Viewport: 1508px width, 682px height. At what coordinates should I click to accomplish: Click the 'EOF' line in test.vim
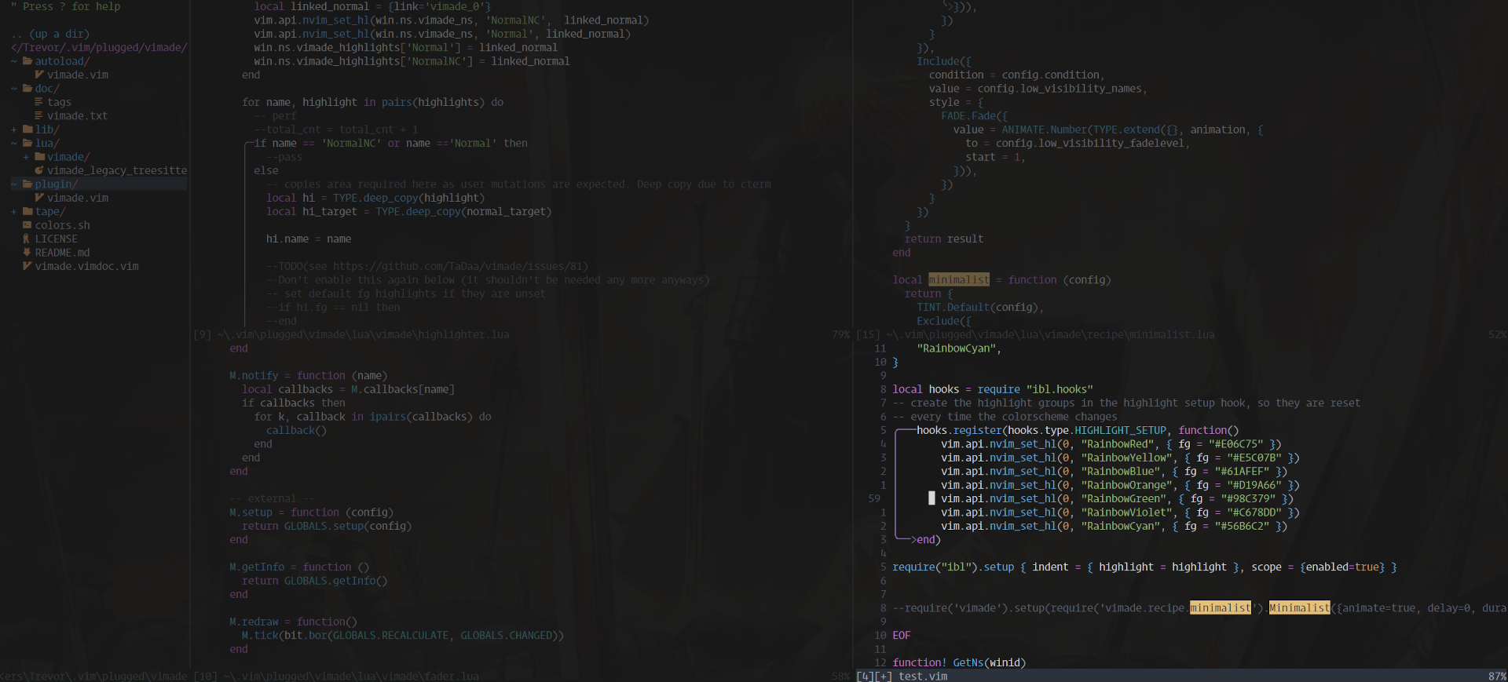pos(902,635)
